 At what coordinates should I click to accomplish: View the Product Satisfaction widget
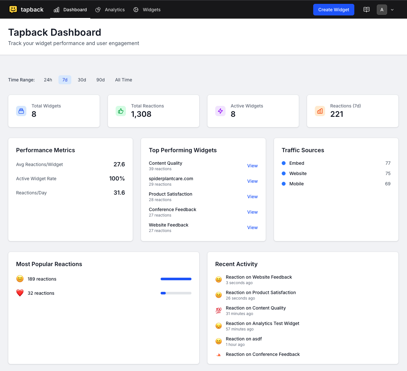coord(252,197)
